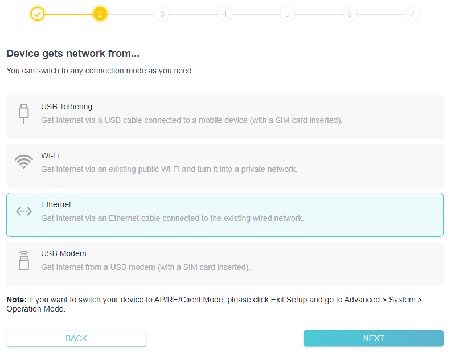This screenshot has width=451, height=352.
Task: Click the Wi-Fi signal icon
Action: pos(24,162)
